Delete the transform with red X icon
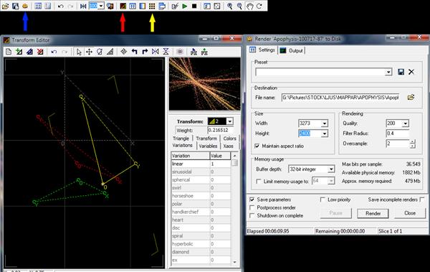The width and height of the screenshot is (430, 272). (40, 52)
